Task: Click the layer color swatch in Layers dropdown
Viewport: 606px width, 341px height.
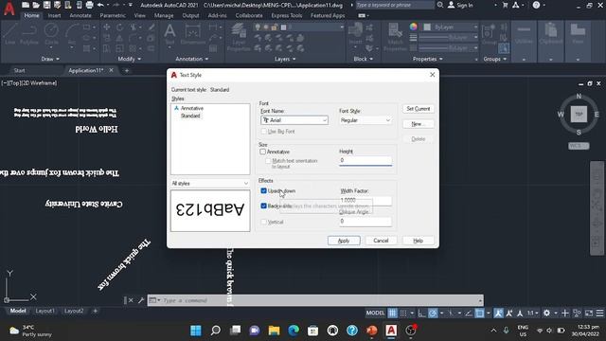Action: tap(283, 27)
